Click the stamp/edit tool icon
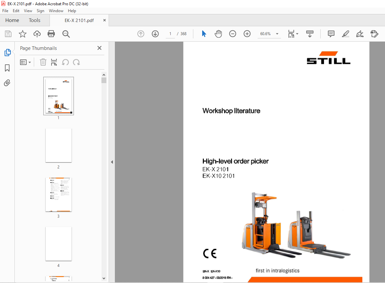The height and width of the screenshot is (283, 385). [374, 34]
